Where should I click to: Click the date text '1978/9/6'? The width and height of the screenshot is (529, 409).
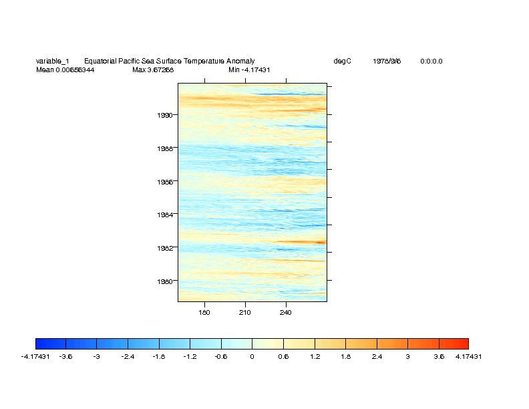tap(387, 61)
